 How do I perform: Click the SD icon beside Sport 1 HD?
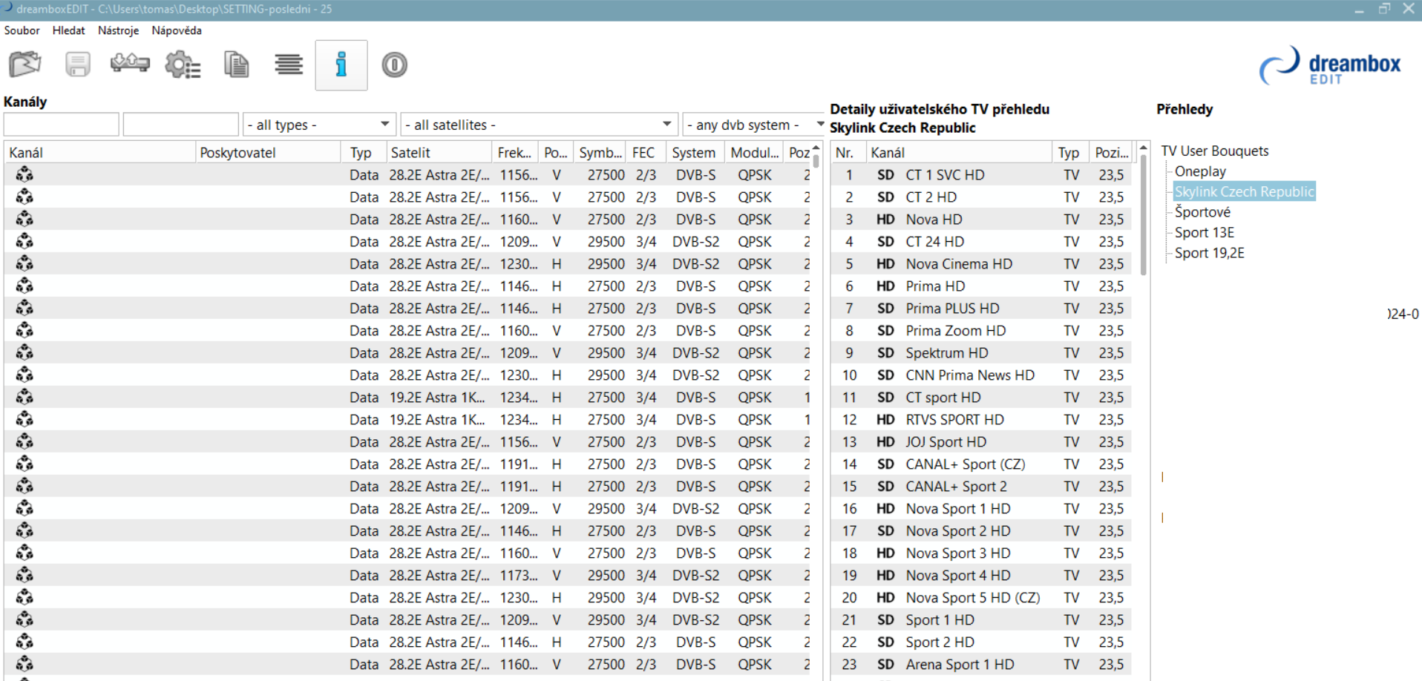[x=885, y=620]
